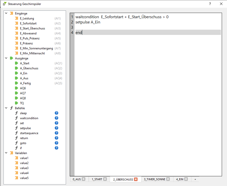Select the E_Sofortstart input
This screenshot has height=186, width=227.
28,23
